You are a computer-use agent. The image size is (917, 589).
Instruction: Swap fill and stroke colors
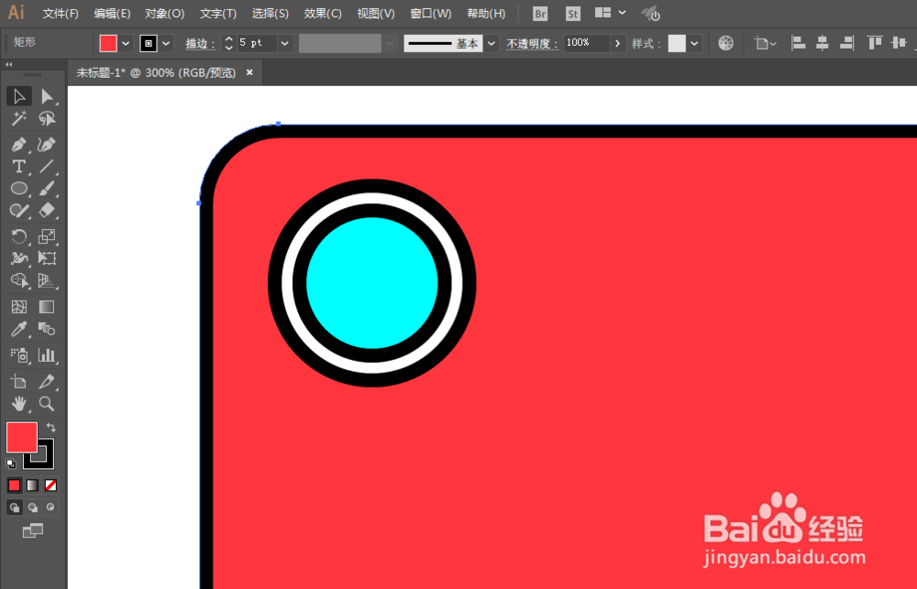click(x=50, y=427)
